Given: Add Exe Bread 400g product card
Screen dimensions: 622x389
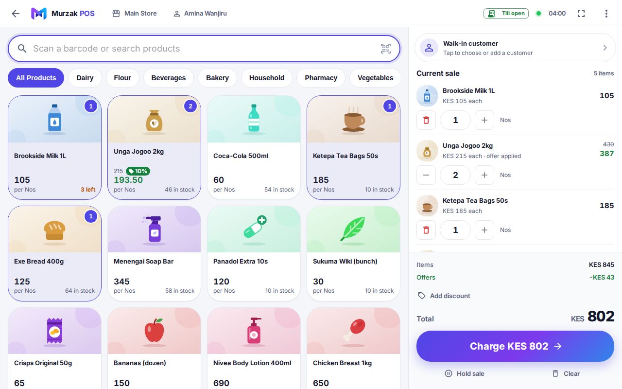Looking at the screenshot, I should click(54, 253).
